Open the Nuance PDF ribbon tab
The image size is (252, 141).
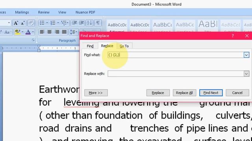pos(85,12)
